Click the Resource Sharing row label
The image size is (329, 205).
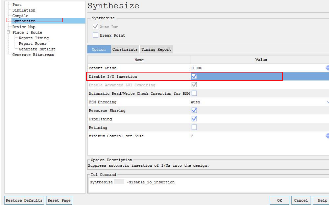pyautogui.click(x=107, y=111)
